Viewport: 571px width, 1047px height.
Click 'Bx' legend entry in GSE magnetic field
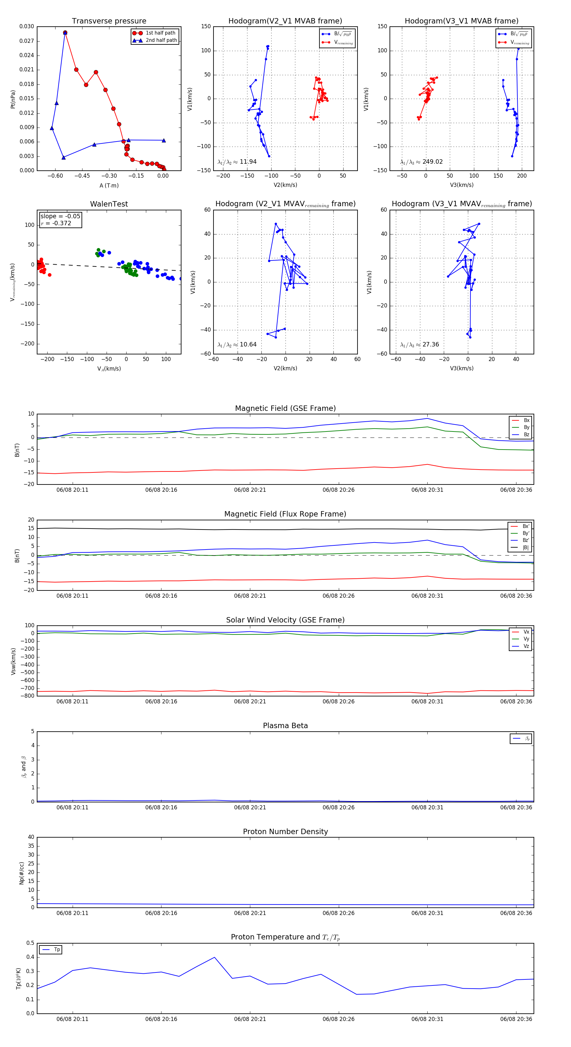[x=521, y=420]
